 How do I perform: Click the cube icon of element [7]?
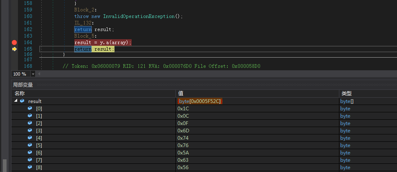point(30,159)
